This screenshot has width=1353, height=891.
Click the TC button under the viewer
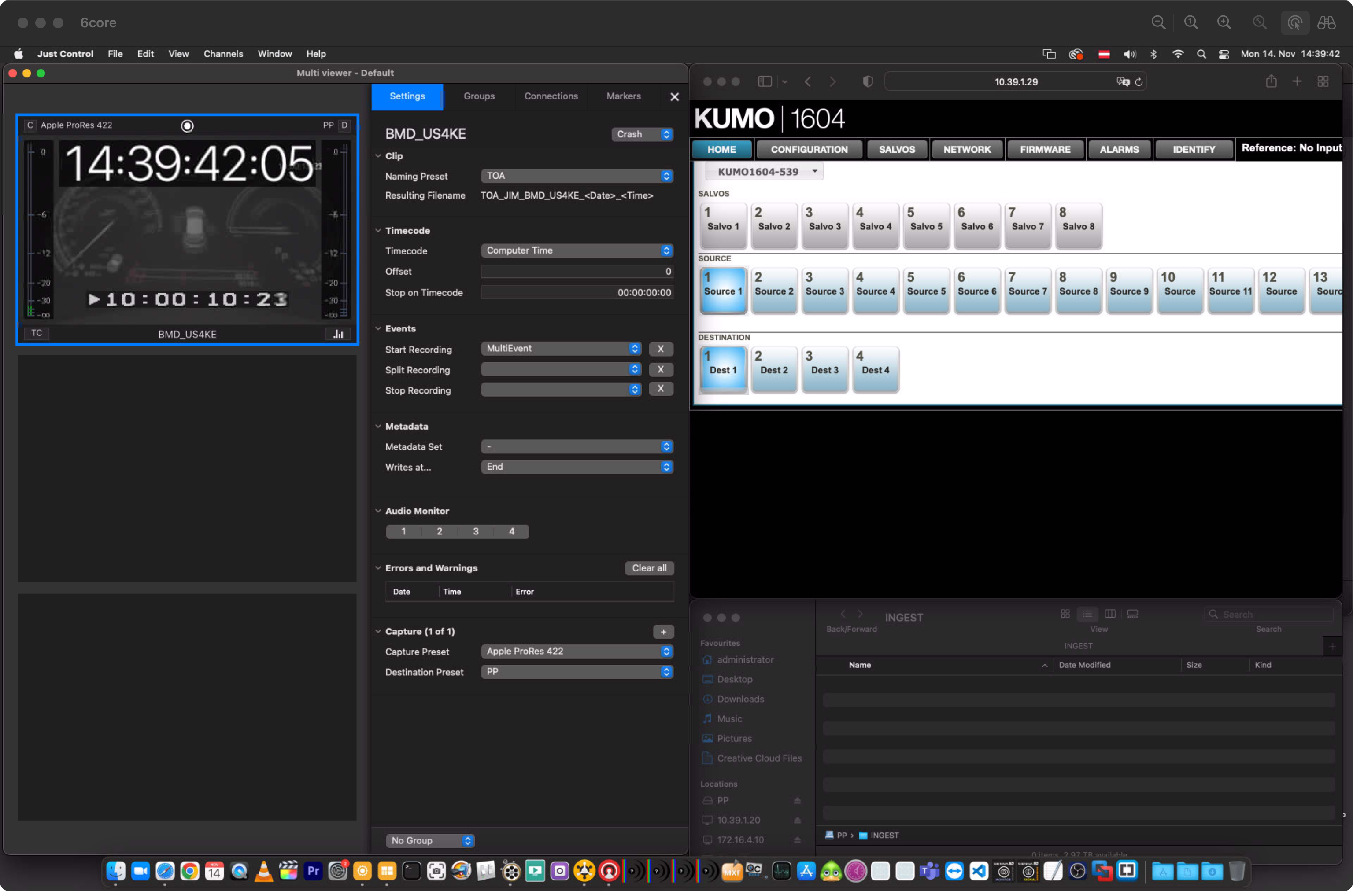(37, 333)
